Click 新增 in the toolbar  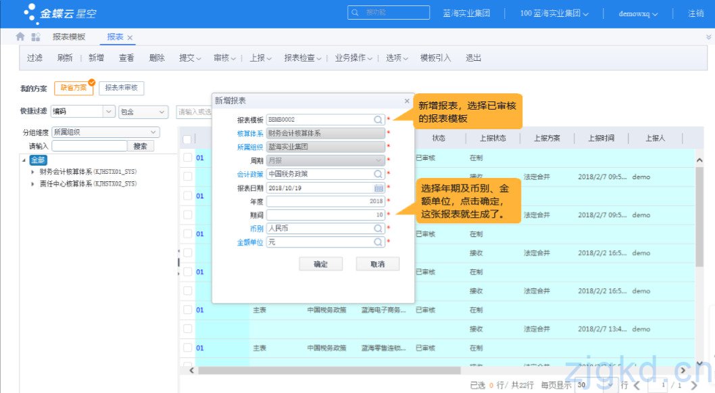pyautogui.click(x=96, y=58)
